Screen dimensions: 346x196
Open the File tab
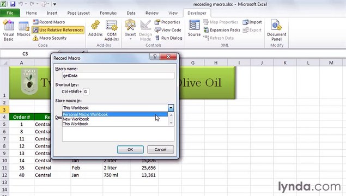[x=10, y=13]
